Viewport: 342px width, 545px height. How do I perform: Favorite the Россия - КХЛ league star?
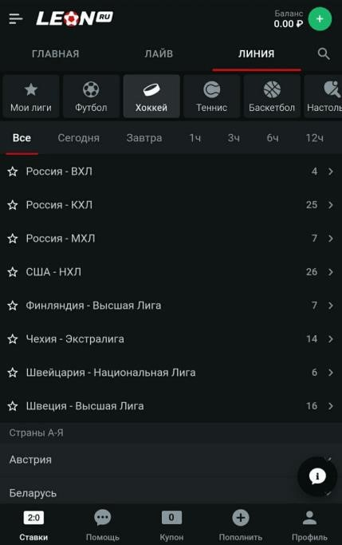click(13, 205)
